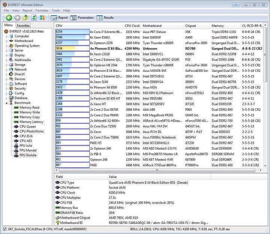The height and width of the screenshot is (234, 270).
Task: Click the highlighted 3634 score bar
Action: 72,49
